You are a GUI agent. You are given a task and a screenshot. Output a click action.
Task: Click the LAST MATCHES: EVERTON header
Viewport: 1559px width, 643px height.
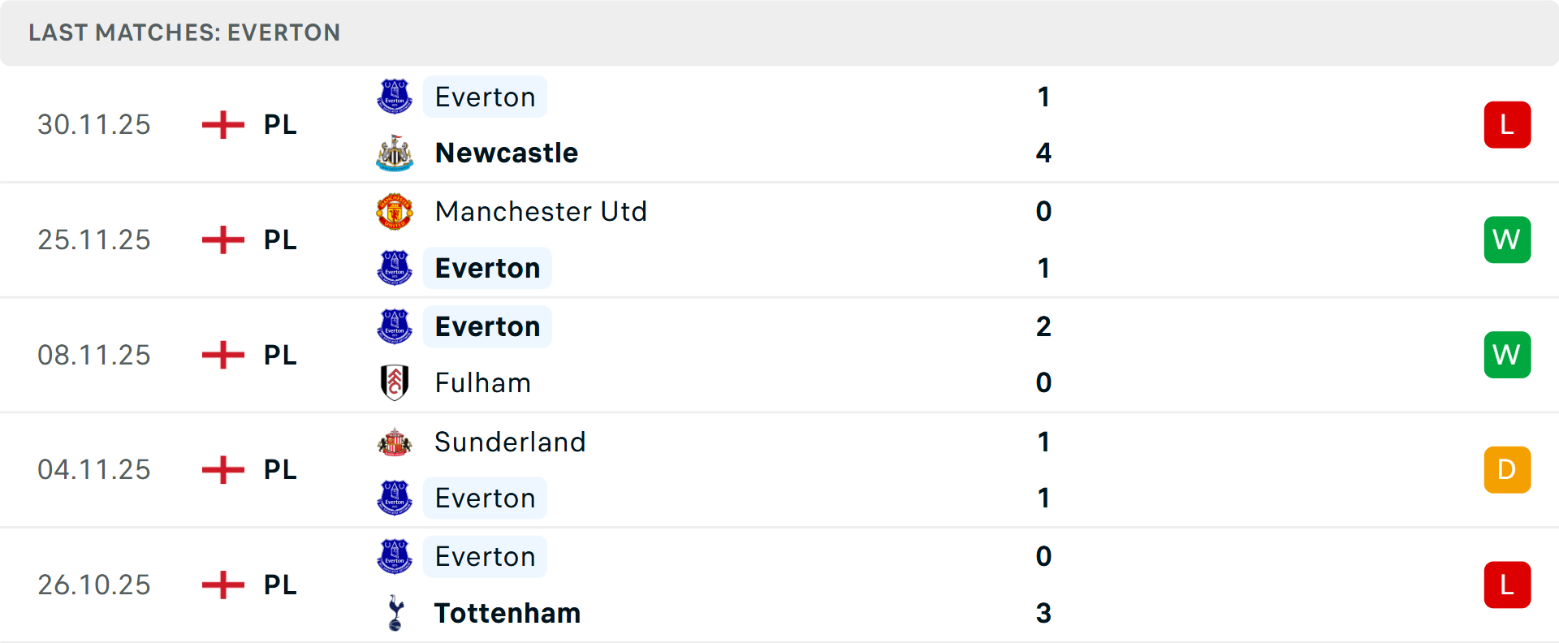pyautogui.click(x=184, y=32)
